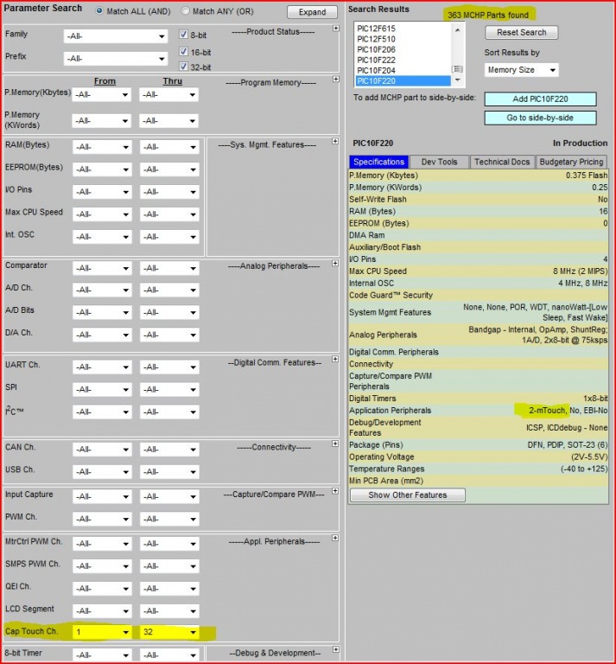616x664 pixels.
Task: Open Int. OSC From dropdown
Action: 102,237
